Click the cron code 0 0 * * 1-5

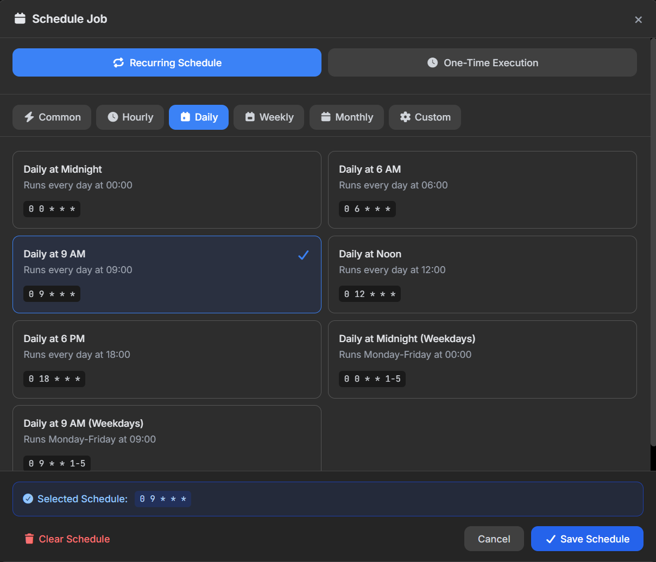pos(372,379)
